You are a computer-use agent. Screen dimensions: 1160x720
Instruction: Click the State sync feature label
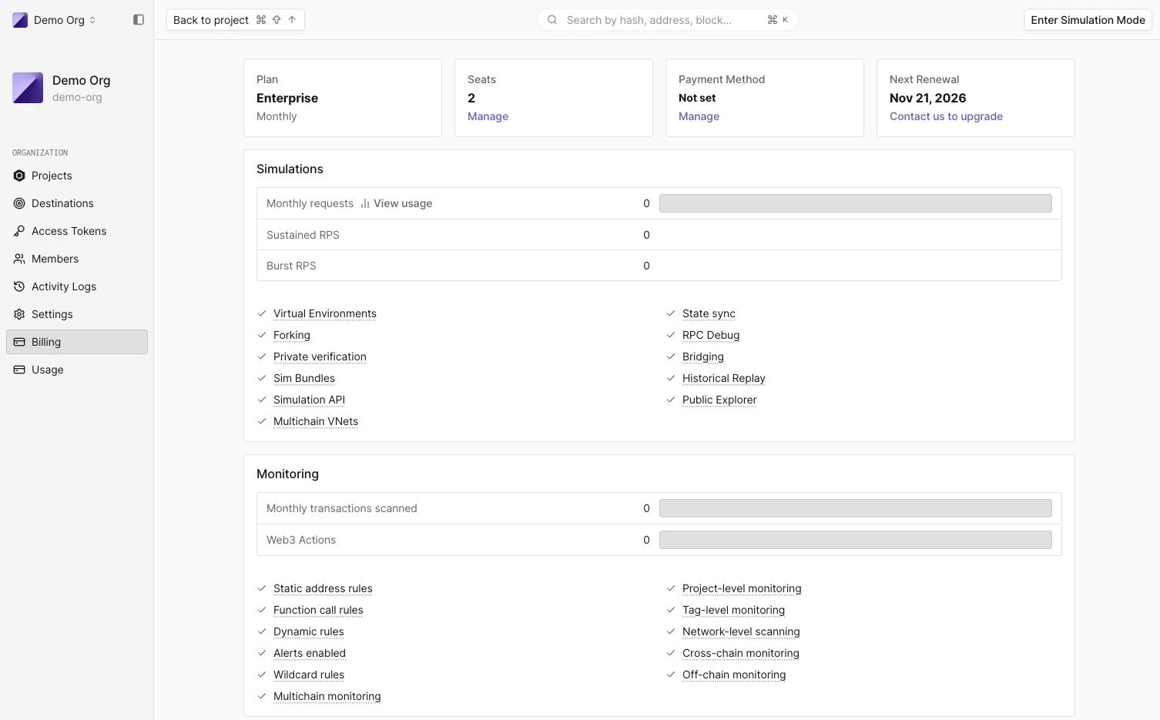[x=709, y=313]
